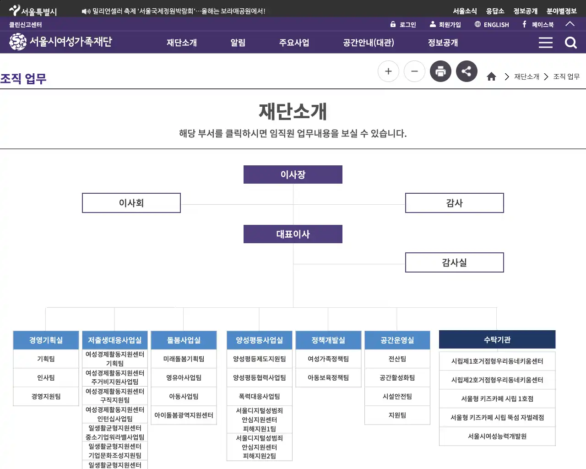The width and height of the screenshot is (586, 469).
Task: Click the 서울시여성가족재단 logo
Action: (x=60, y=42)
